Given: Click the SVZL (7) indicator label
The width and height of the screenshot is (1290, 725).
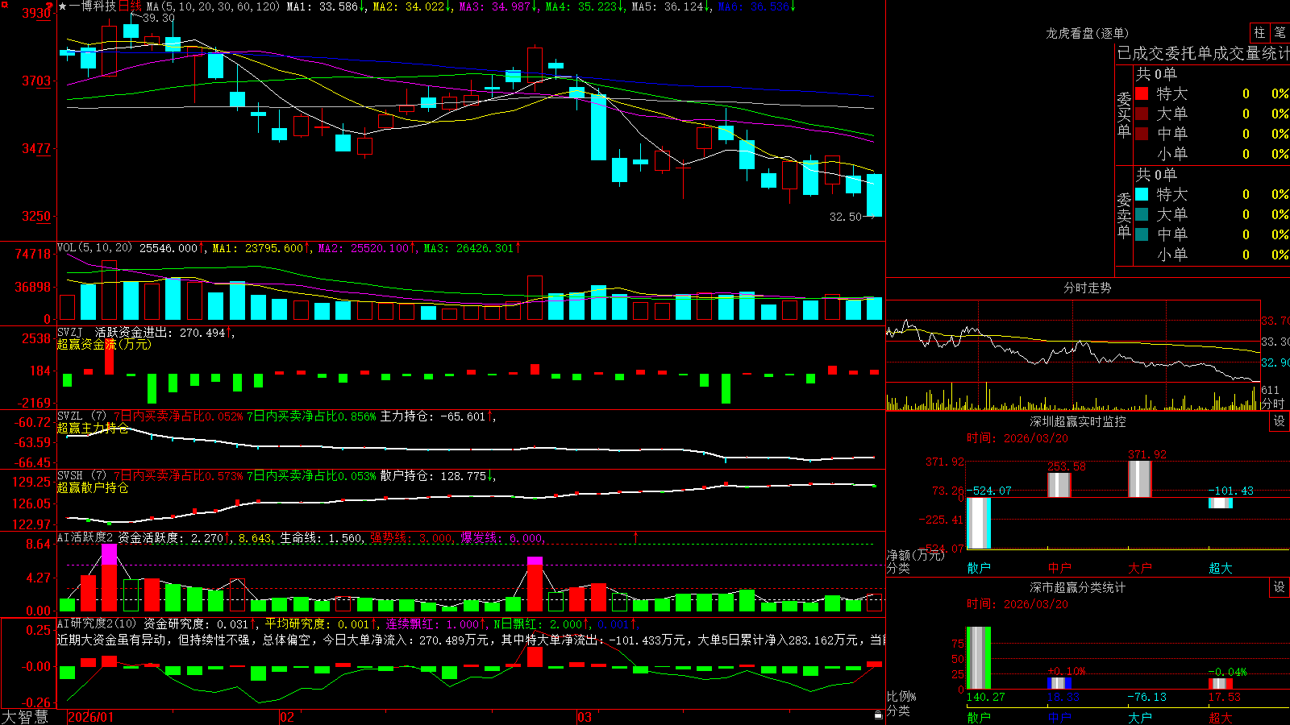Looking at the screenshot, I should [x=81, y=416].
